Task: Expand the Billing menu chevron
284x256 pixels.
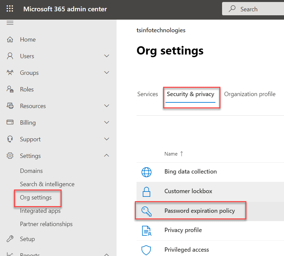Action: pos(107,122)
